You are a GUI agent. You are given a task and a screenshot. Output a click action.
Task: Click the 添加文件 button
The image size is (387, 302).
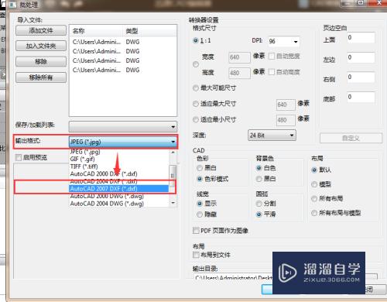pos(41,30)
